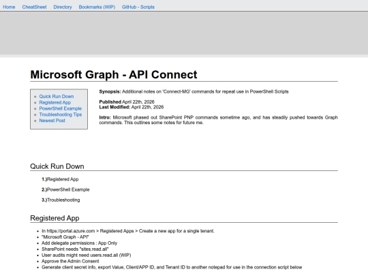This screenshot has height=276, width=368.
Task: Click list item 1.)Registered App
Action: [60, 179]
